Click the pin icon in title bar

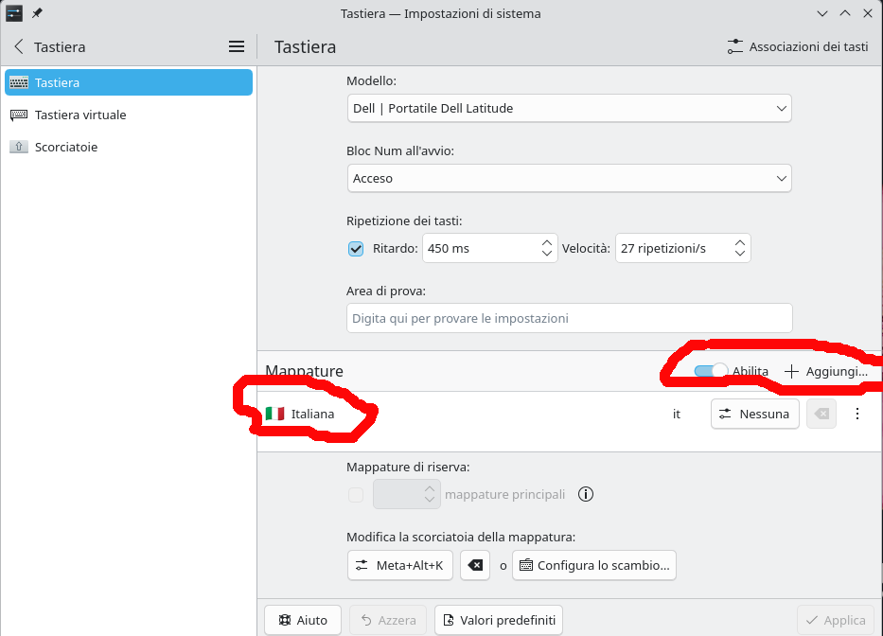[x=38, y=13]
